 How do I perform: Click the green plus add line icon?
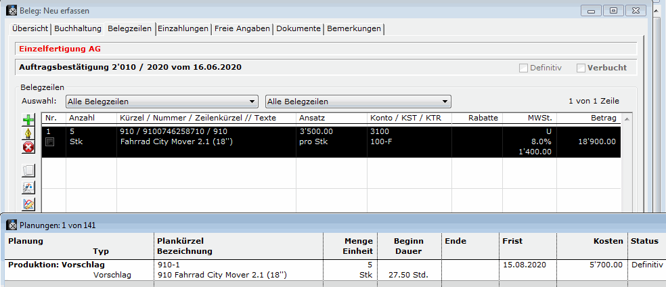click(28, 120)
